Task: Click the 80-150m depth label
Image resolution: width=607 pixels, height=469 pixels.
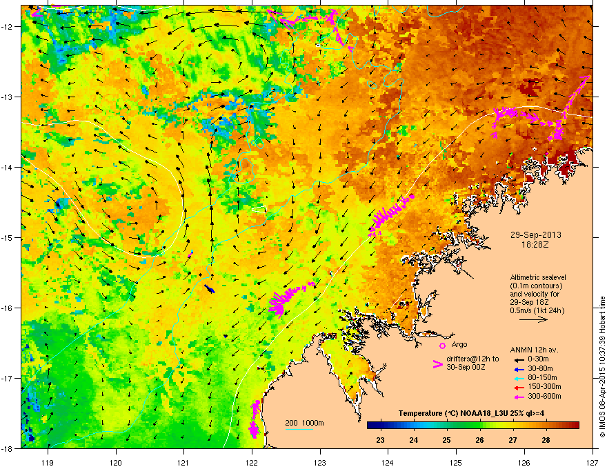Action: click(542, 377)
